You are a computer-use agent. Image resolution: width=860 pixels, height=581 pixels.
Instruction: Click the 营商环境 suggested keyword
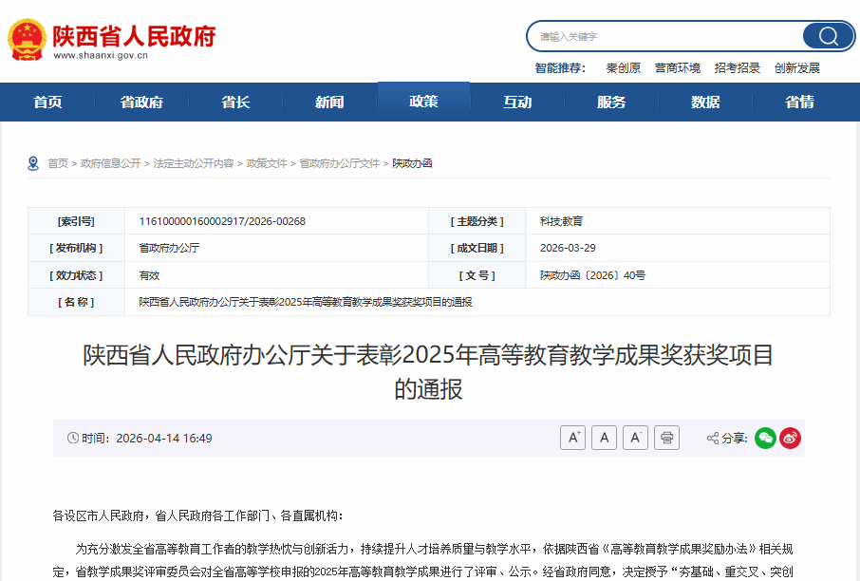point(677,68)
